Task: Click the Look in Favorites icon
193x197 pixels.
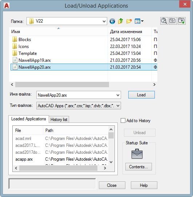Action: pyautogui.click(x=173, y=21)
